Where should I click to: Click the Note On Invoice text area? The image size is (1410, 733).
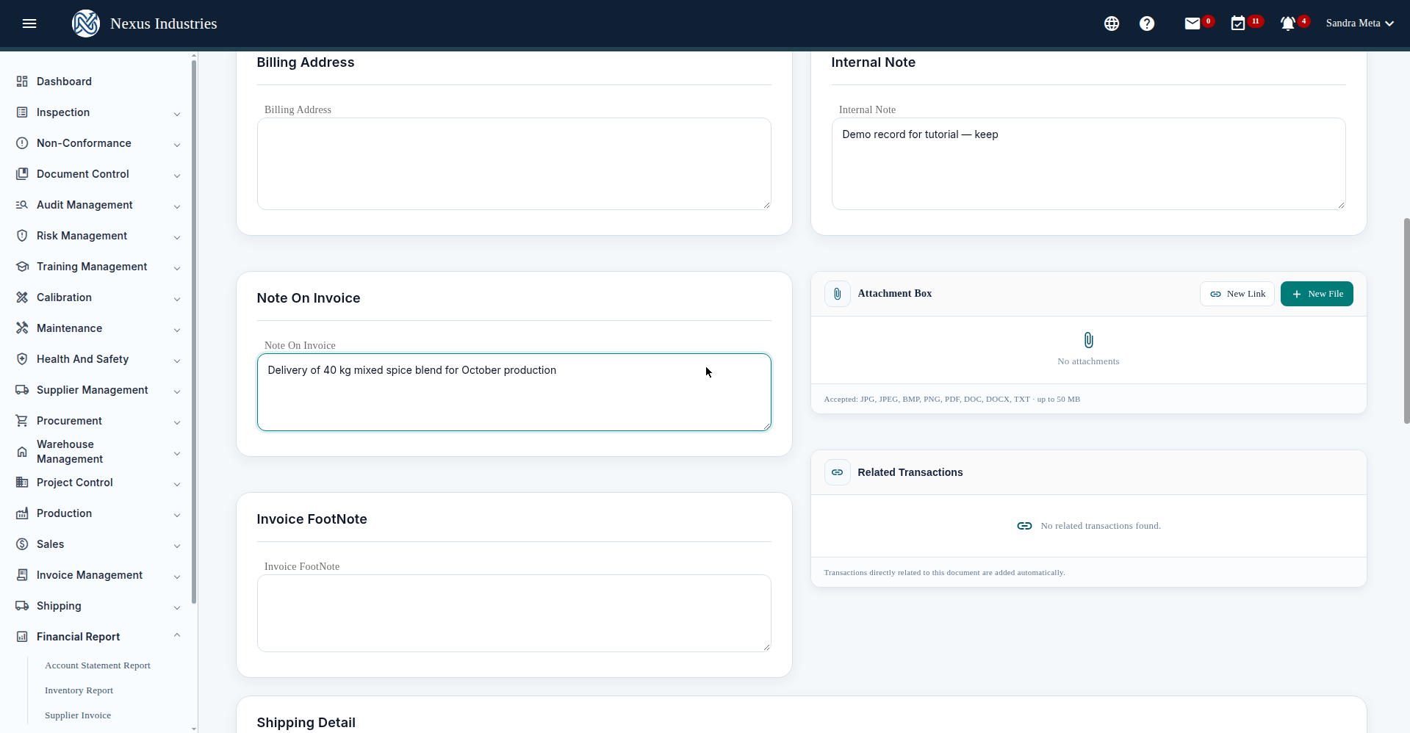coord(514,392)
